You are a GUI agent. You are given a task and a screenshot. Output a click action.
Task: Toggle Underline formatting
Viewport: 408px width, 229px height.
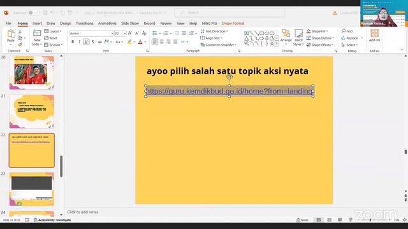point(86,42)
